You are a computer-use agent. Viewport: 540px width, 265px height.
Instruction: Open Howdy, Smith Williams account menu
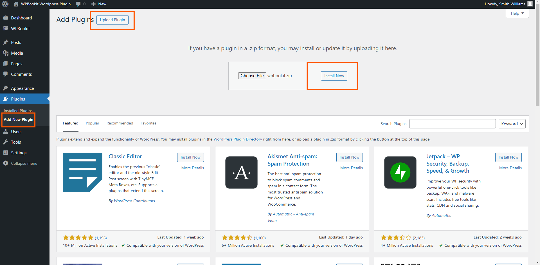505,4
